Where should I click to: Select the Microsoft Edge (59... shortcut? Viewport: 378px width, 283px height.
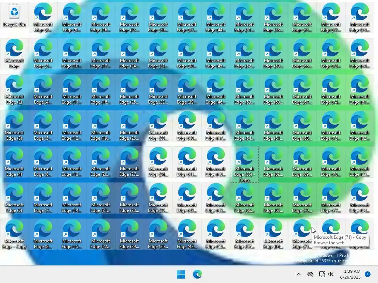(274, 54)
